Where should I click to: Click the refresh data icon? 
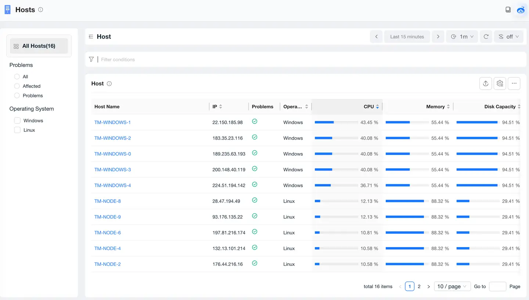coord(486,37)
